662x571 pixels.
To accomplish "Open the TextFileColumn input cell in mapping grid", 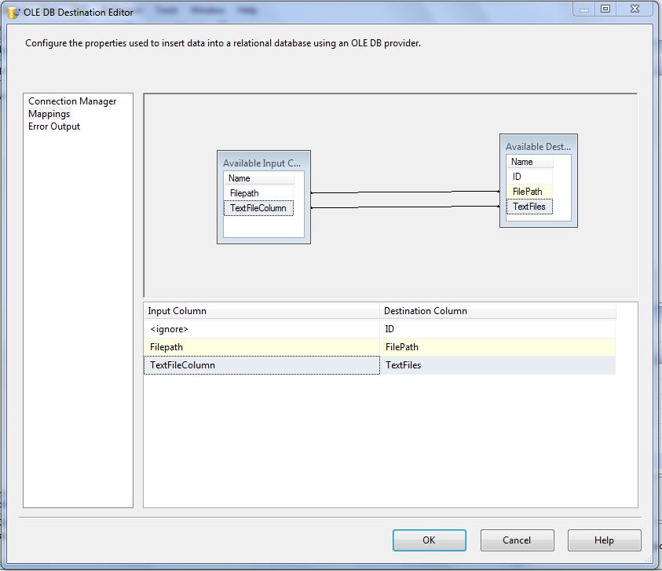I will pyautogui.click(x=261, y=365).
